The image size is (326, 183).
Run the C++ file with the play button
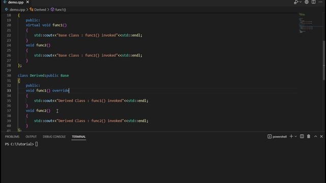pyautogui.click(x=296, y=2)
